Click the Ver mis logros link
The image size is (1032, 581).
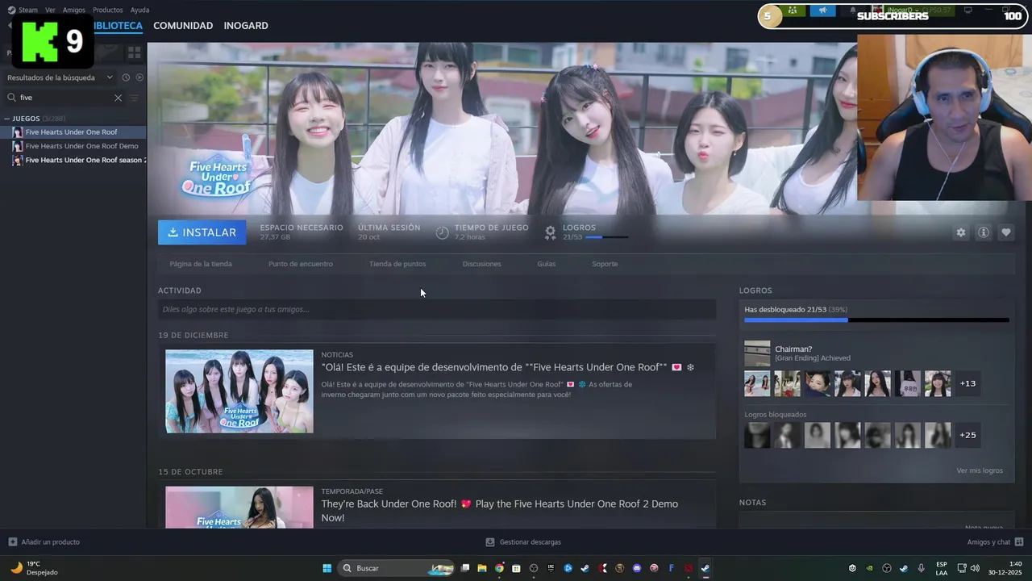(x=980, y=470)
